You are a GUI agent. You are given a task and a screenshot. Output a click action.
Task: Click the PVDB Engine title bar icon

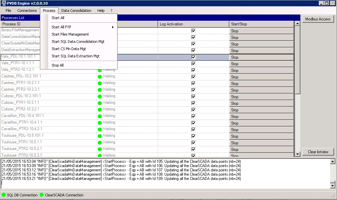click(3, 3)
